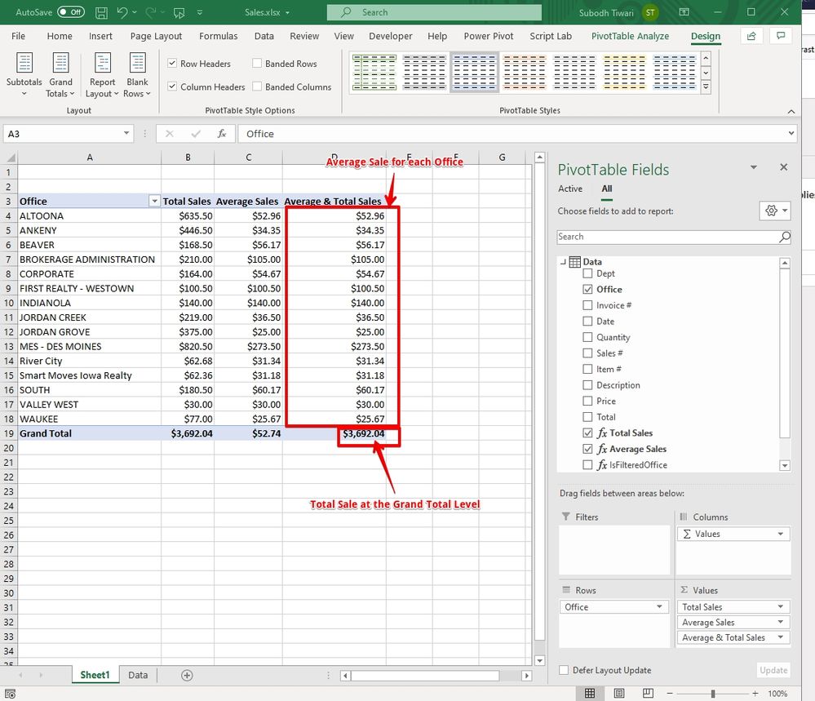Apply the orange PivotTable style thumbnail
This screenshot has width=815, height=701.
525,73
